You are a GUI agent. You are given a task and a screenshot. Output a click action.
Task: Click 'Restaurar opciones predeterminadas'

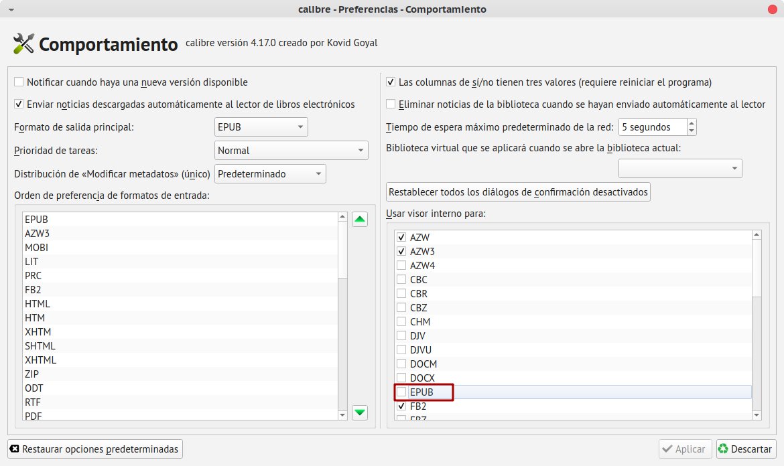tap(94, 449)
